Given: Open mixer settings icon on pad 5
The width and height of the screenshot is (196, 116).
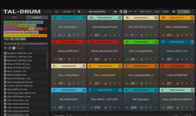Looking at the screenshot, I should (x=84, y=66).
